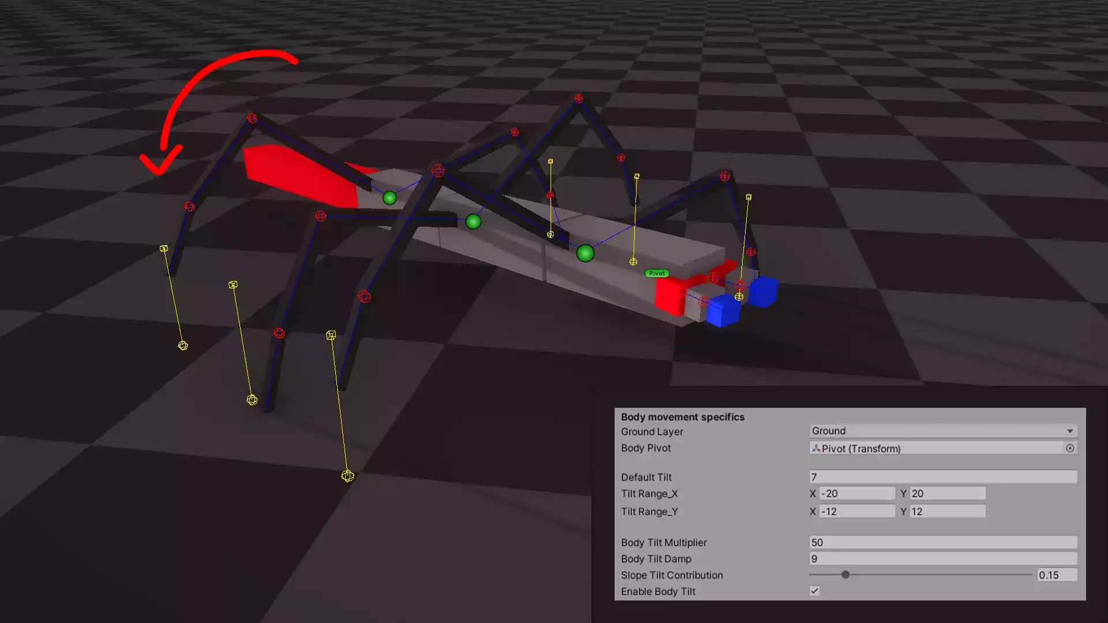Select the Body Tilt Damp field

[942, 559]
